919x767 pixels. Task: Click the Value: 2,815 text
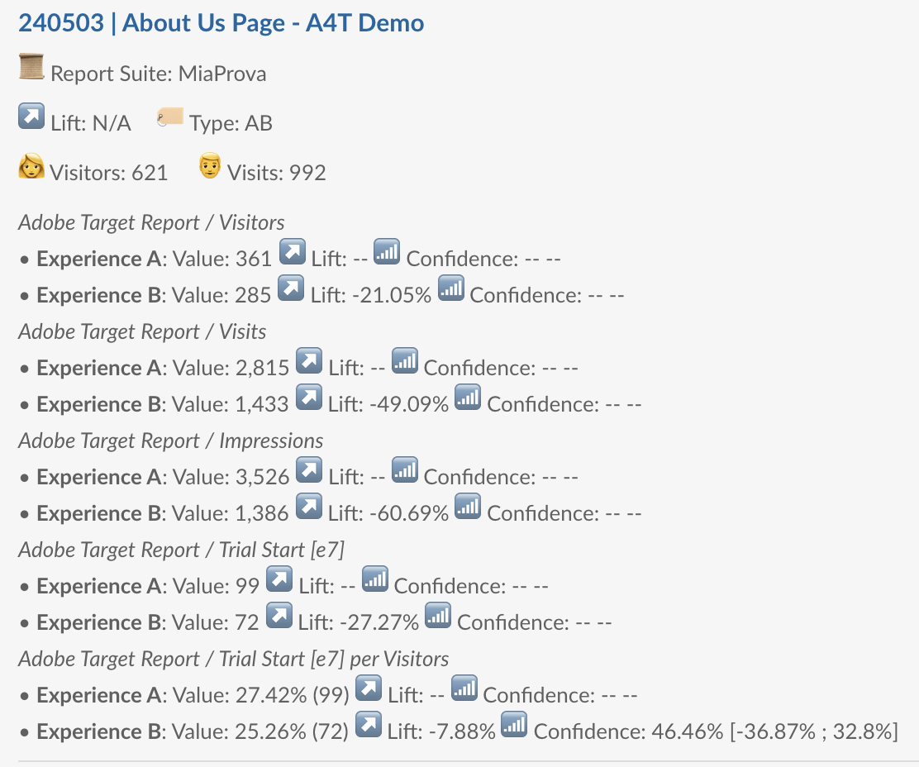(231, 368)
